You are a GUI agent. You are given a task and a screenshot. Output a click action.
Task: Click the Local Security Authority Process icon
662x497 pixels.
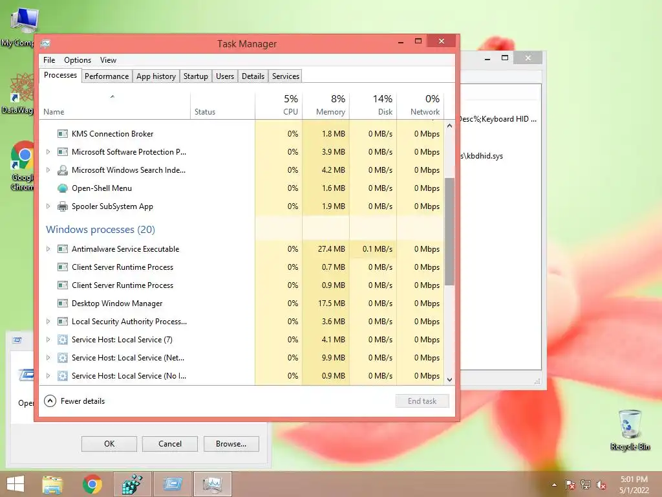pyautogui.click(x=63, y=322)
